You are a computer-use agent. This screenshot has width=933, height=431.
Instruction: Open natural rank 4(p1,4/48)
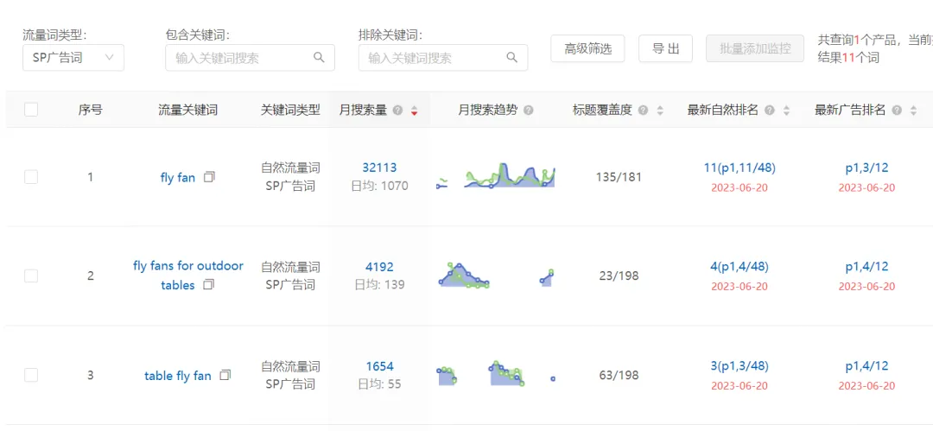739,267
